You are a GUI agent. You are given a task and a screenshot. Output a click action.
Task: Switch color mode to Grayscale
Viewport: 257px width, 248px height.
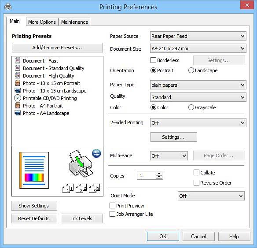(x=191, y=107)
